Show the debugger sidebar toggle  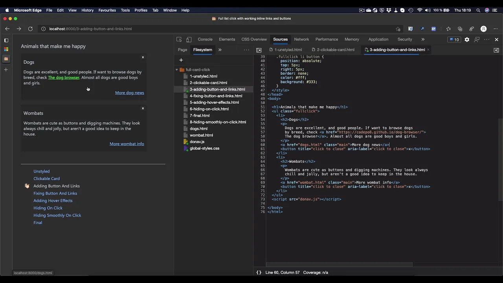(x=496, y=50)
